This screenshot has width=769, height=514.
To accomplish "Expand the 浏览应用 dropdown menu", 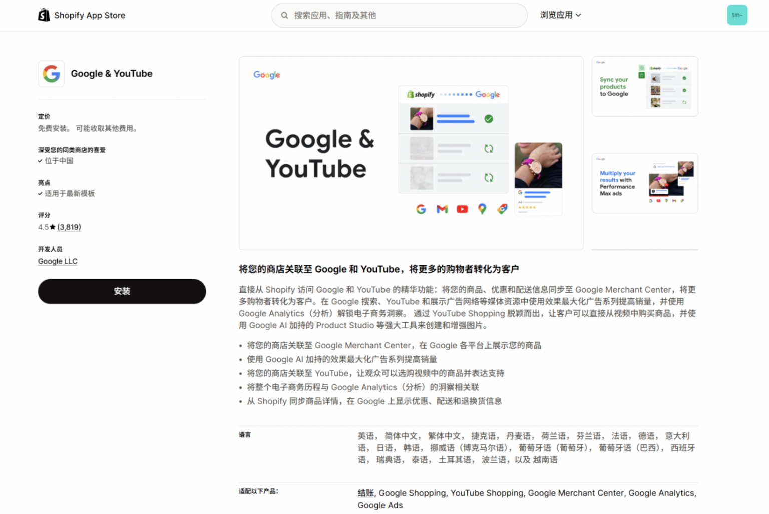I will coord(560,15).
